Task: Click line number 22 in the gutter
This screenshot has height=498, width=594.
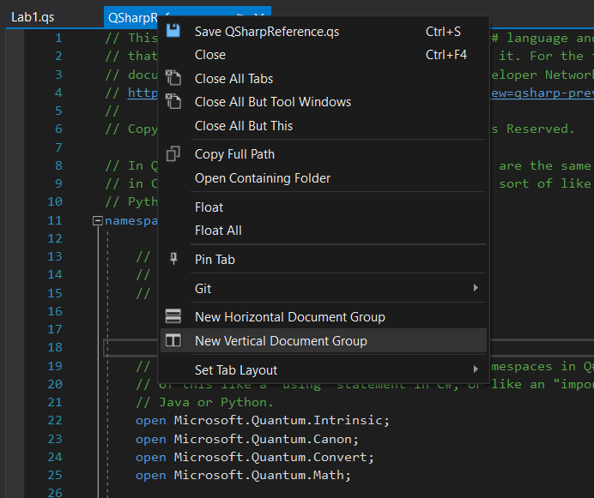Action: 55,420
